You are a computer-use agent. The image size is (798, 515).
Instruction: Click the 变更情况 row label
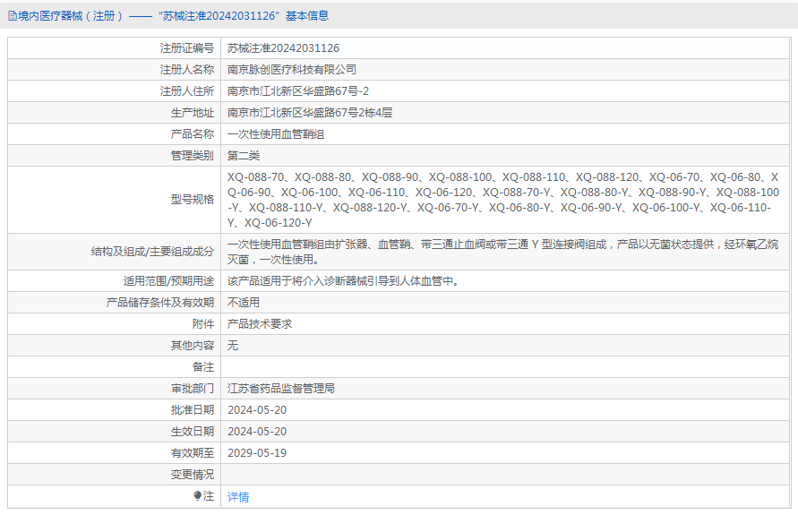(x=193, y=475)
